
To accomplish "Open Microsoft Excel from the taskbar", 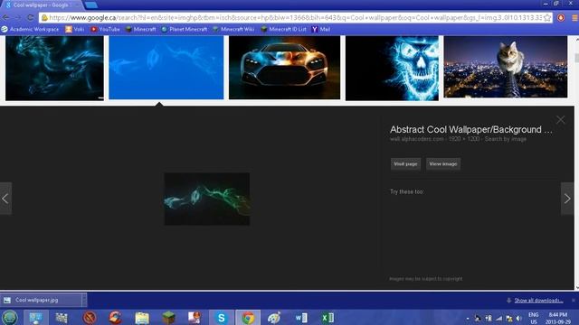I will [327, 317].
